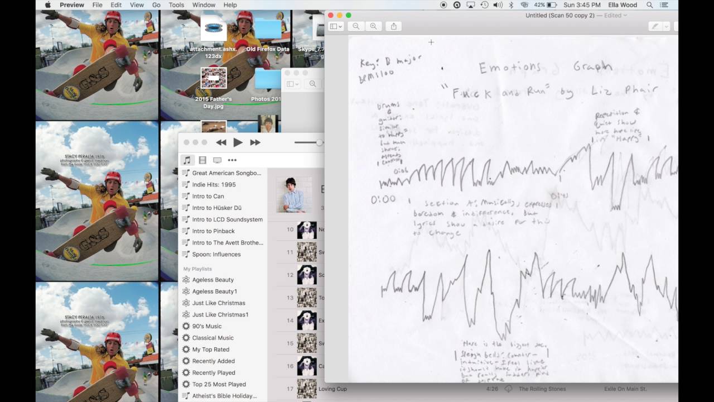Click the Time Machine status icon
The image size is (714, 402).
[x=484, y=5]
